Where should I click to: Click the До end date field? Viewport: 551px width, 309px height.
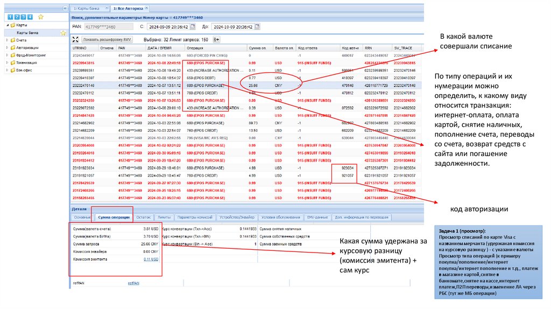234,27
